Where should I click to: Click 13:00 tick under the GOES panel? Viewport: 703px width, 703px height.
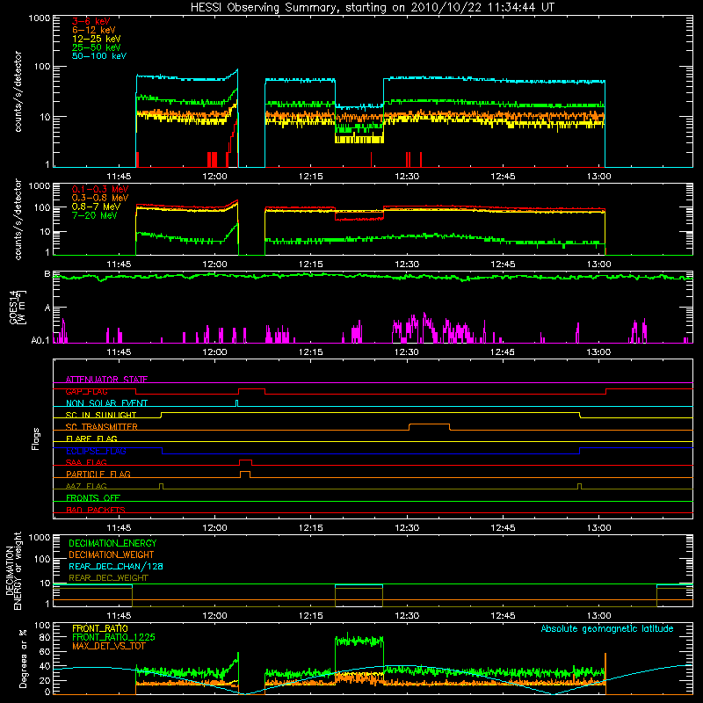point(598,352)
